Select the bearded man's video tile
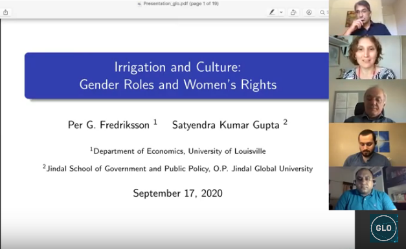Image resolution: width=406 pixels, height=249 pixels. pyautogui.click(x=367, y=144)
